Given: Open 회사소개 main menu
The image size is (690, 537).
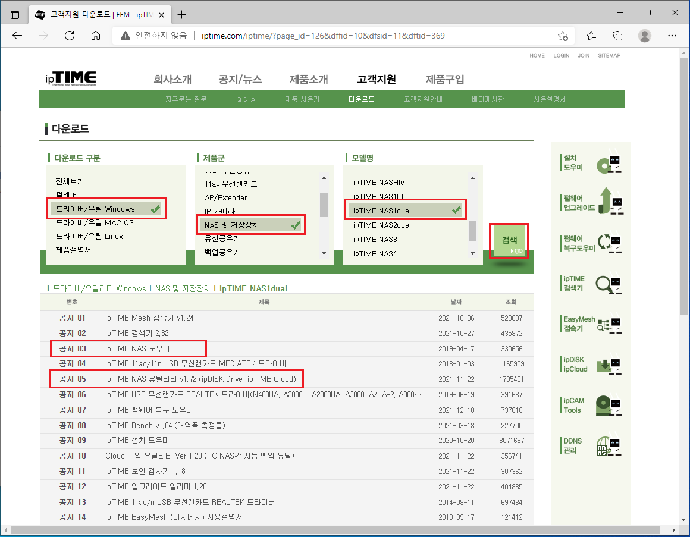Looking at the screenshot, I should click(172, 79).
